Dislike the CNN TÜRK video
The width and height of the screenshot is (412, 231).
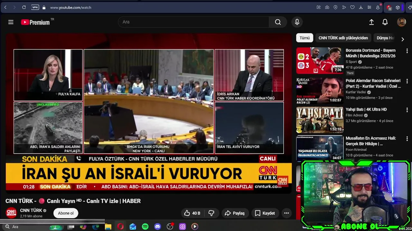pyautogui.click(x=211, y=213)
